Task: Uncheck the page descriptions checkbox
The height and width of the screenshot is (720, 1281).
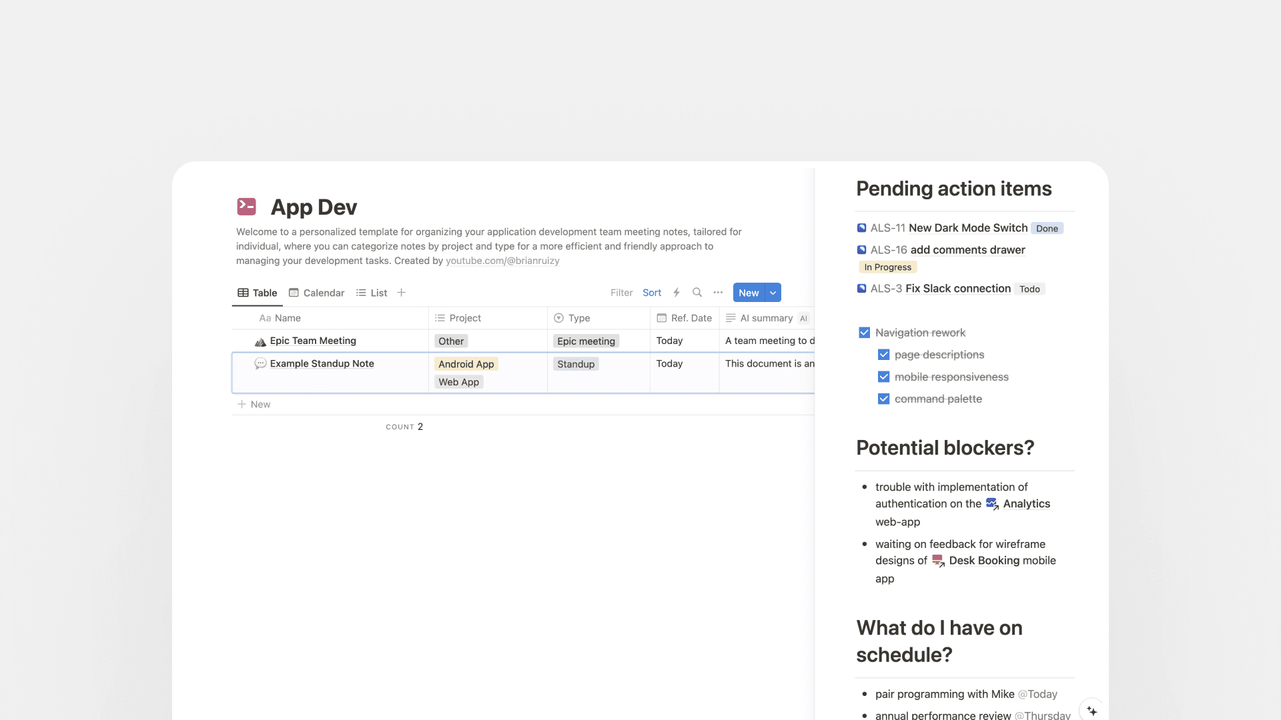Action: 883,355
